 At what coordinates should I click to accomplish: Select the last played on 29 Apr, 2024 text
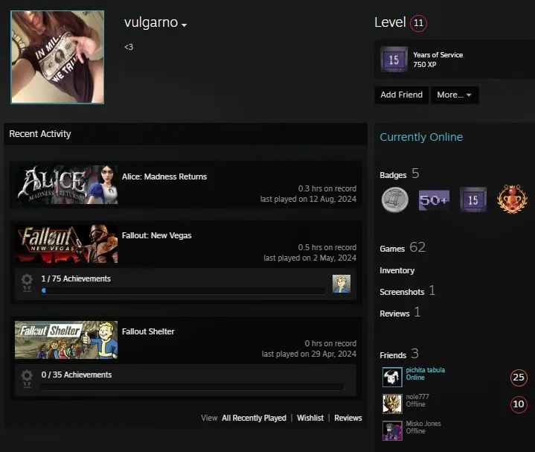click(x=309, y=354)
